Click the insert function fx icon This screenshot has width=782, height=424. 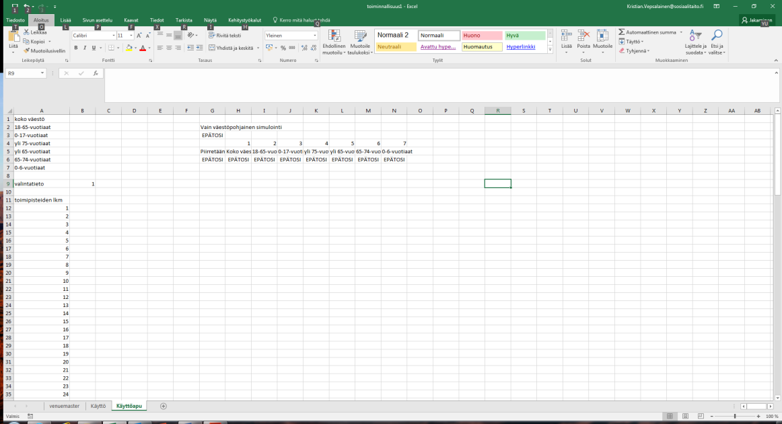tap(96, 73)
